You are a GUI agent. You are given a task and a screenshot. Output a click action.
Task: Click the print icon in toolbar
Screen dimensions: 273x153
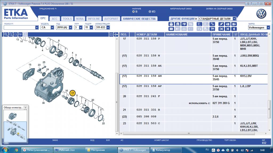[x=171, y=24]
